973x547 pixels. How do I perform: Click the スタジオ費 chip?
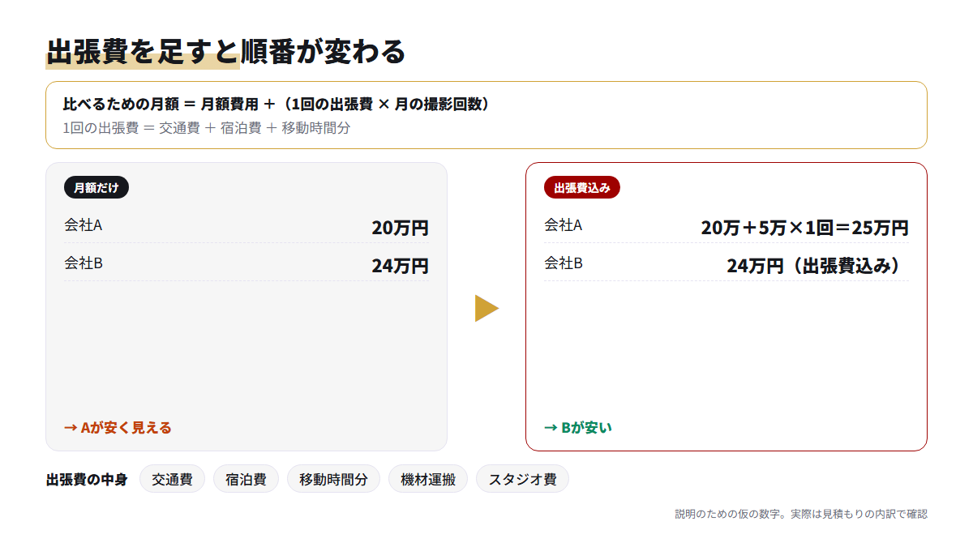pos(522,479)
